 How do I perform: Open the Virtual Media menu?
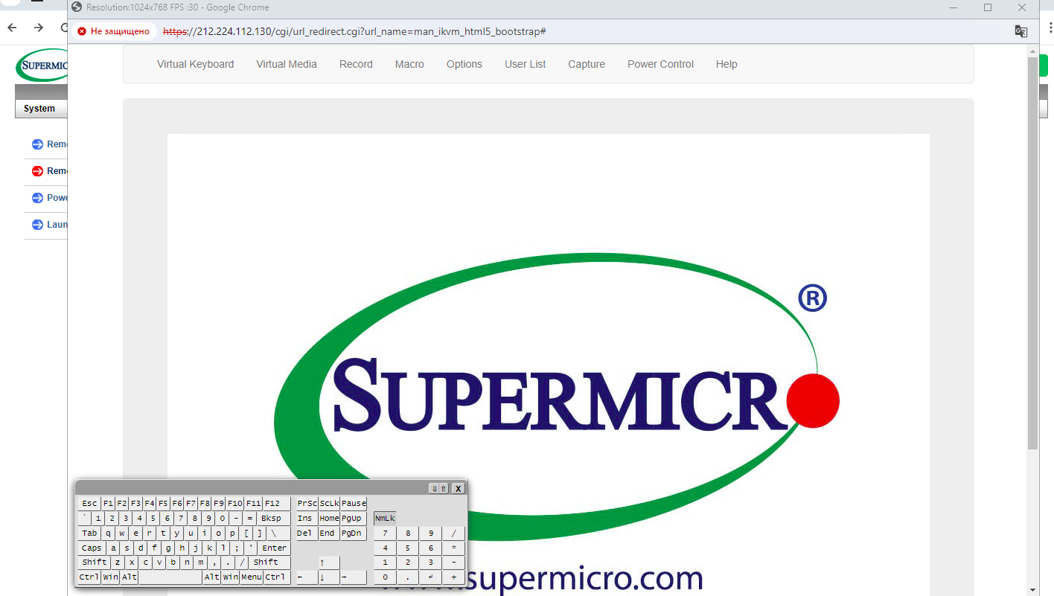pos(287,64)
